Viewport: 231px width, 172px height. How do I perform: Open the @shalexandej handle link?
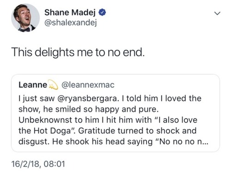[x=71, y=23]
